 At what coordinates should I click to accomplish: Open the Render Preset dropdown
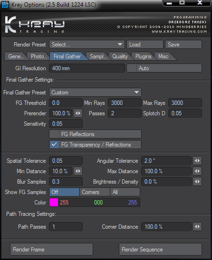tap(87, 45)
